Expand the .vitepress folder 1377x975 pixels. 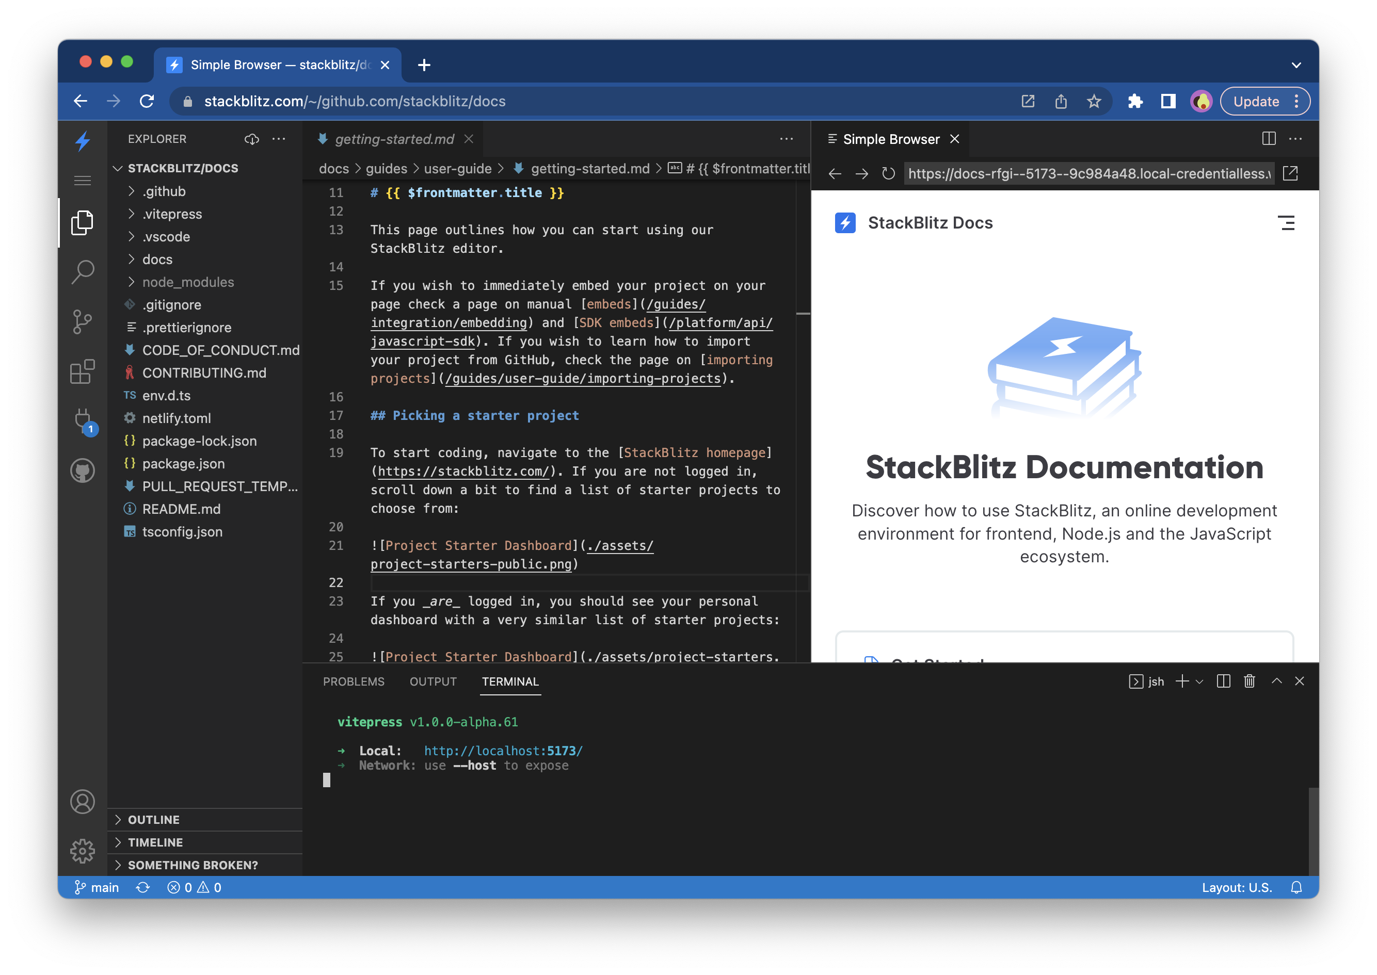tap(172, 214)
